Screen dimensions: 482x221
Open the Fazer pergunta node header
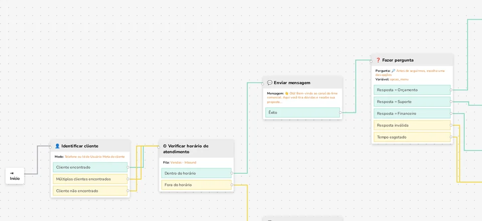tap(412, 60)
